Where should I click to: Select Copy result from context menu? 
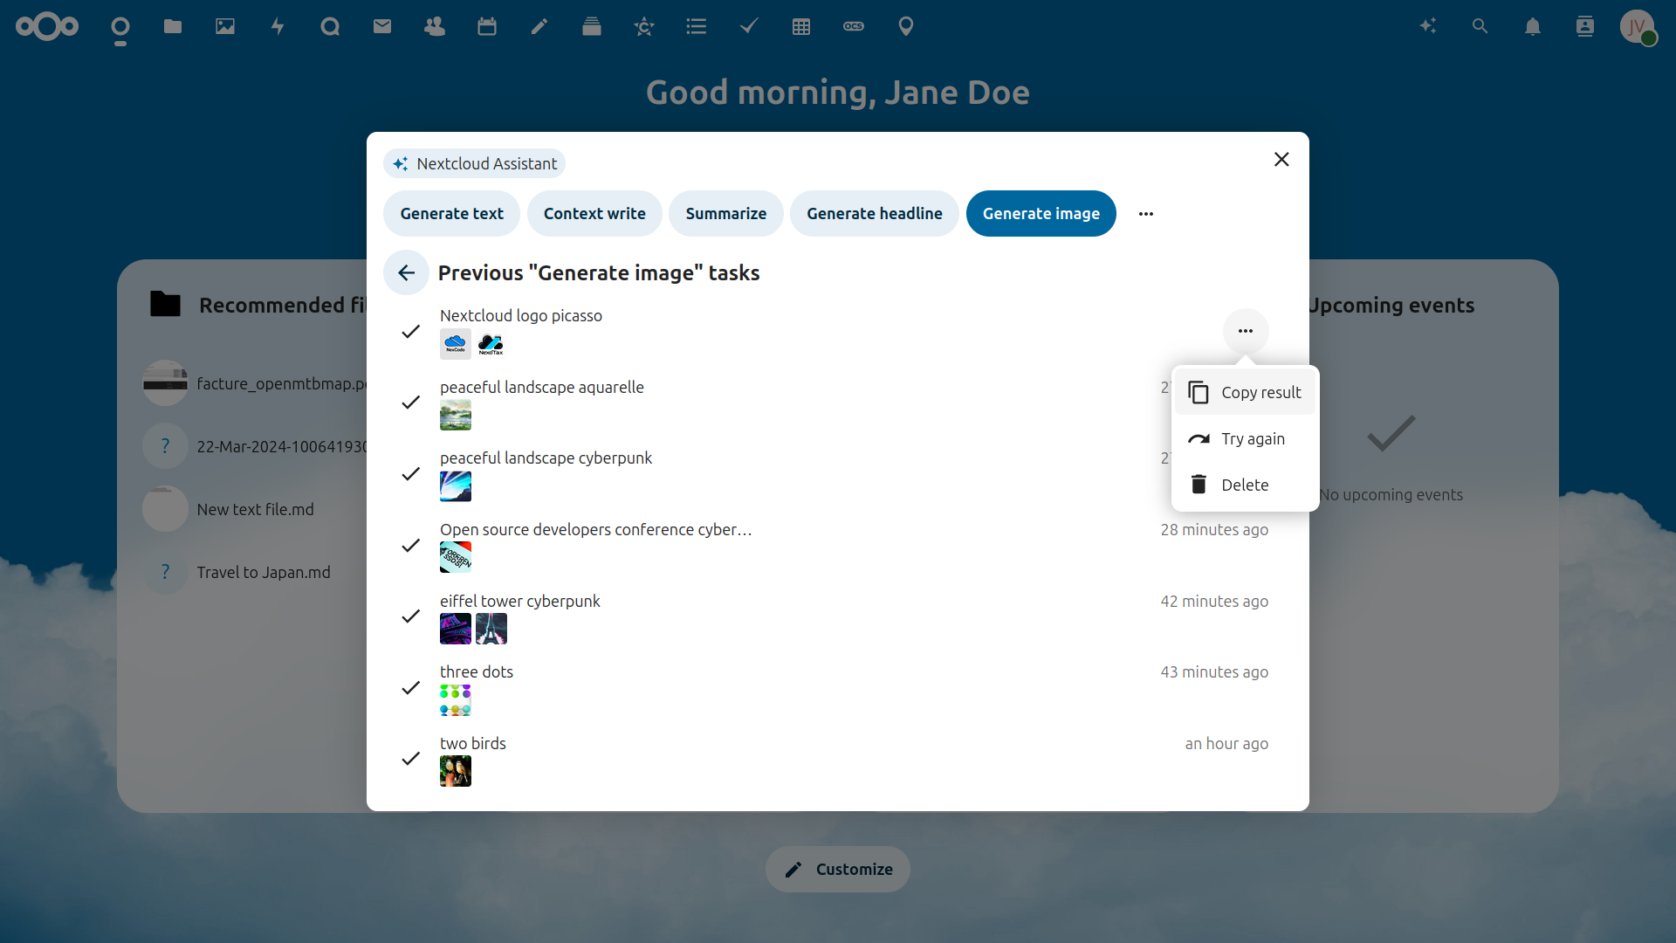[x=1245, y=392]
